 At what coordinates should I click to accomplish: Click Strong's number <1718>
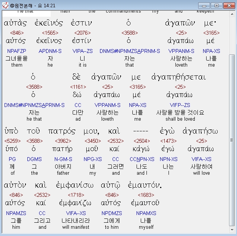click(76, 195)
